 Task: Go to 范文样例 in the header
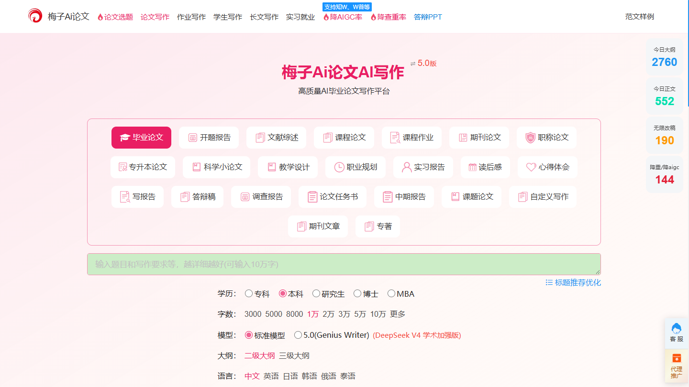(640, 17)
